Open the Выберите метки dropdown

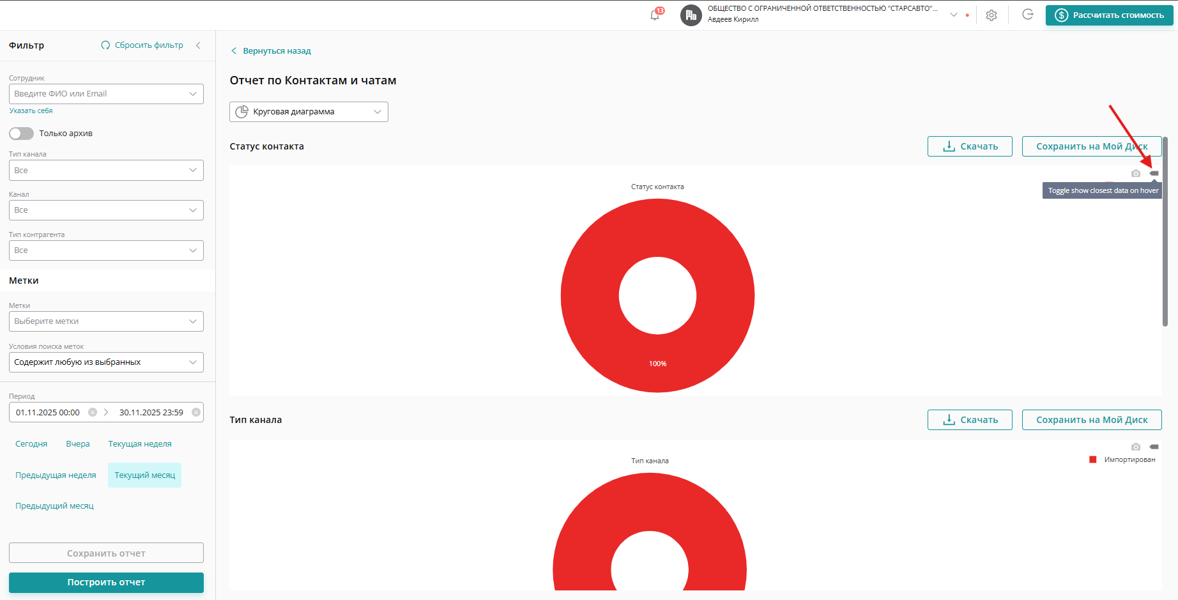(x=106, y=321)
